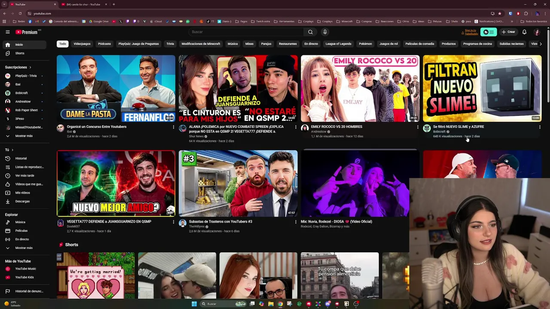Image resolution: width=550 pixels, height=309 pixels.
Task: Open Ibai channel avatar beside Concurso video
Action: pos(61,128)
